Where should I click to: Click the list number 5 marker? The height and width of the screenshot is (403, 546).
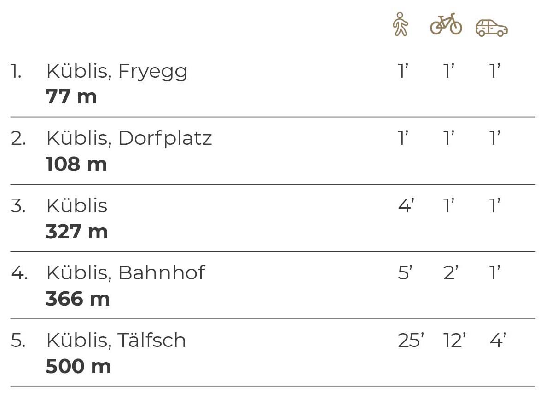click(x=18, y=340)
